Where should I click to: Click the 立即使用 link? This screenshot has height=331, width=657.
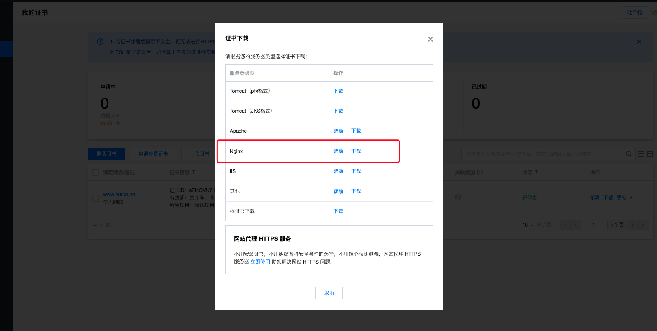pyautogui.click(x=260, y=262)
